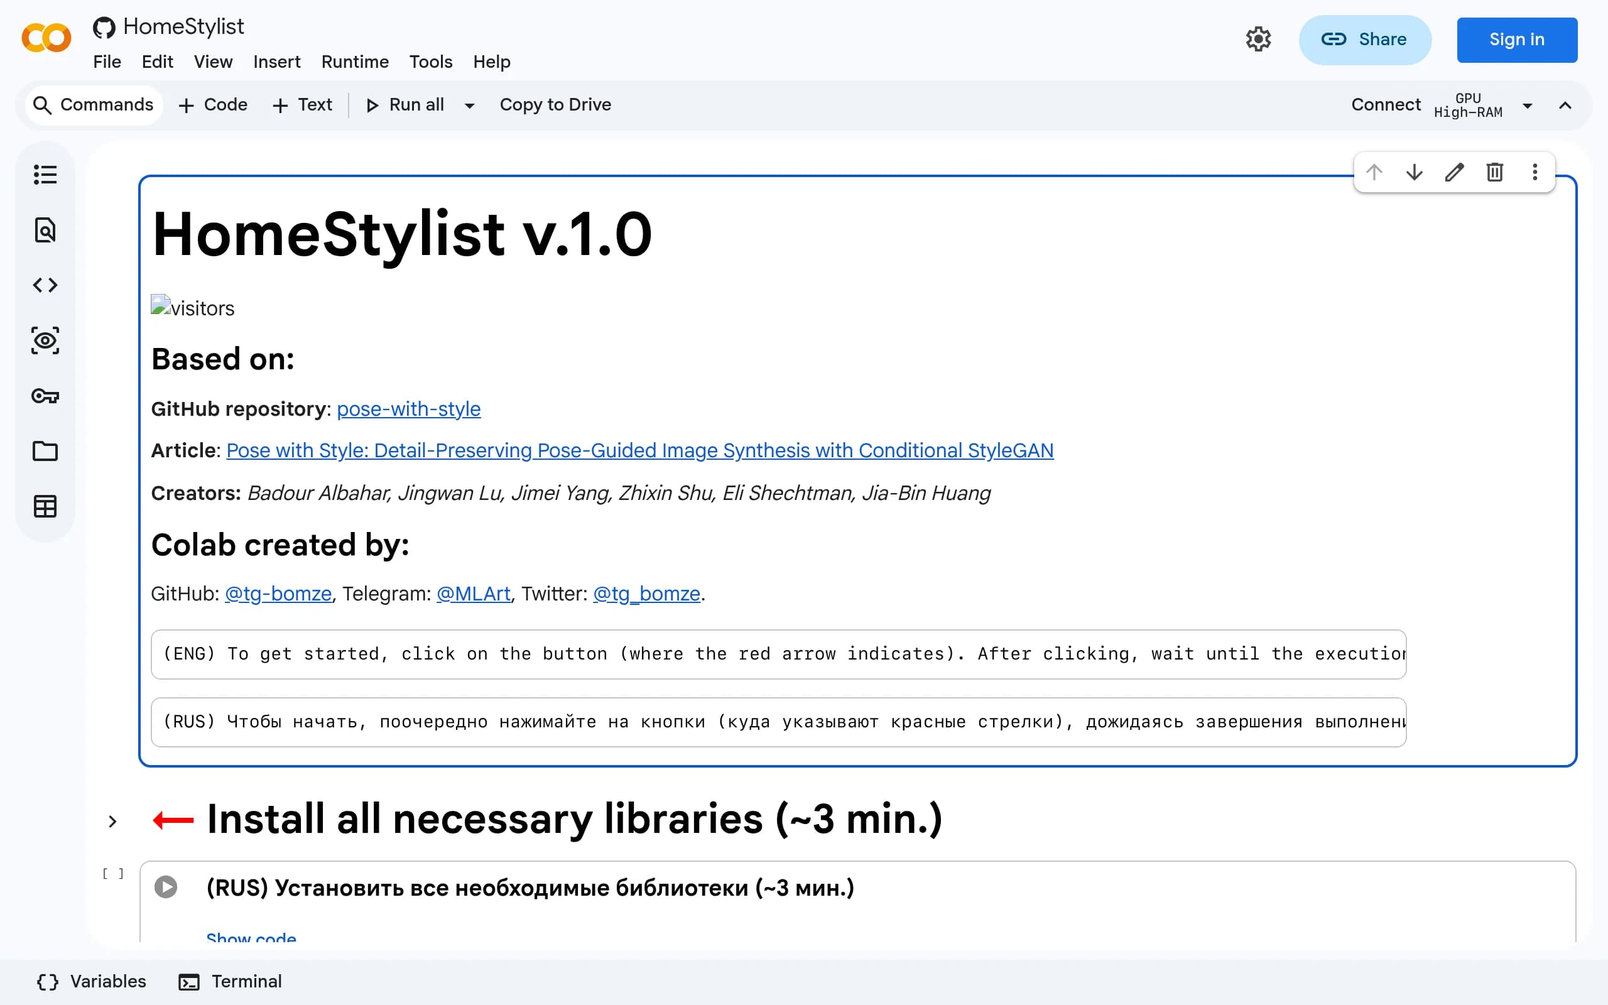Image resolution: width=1608 pixels, height=1005 pixels.
Task: Open the Commands search palette
Action: [94, 105]
